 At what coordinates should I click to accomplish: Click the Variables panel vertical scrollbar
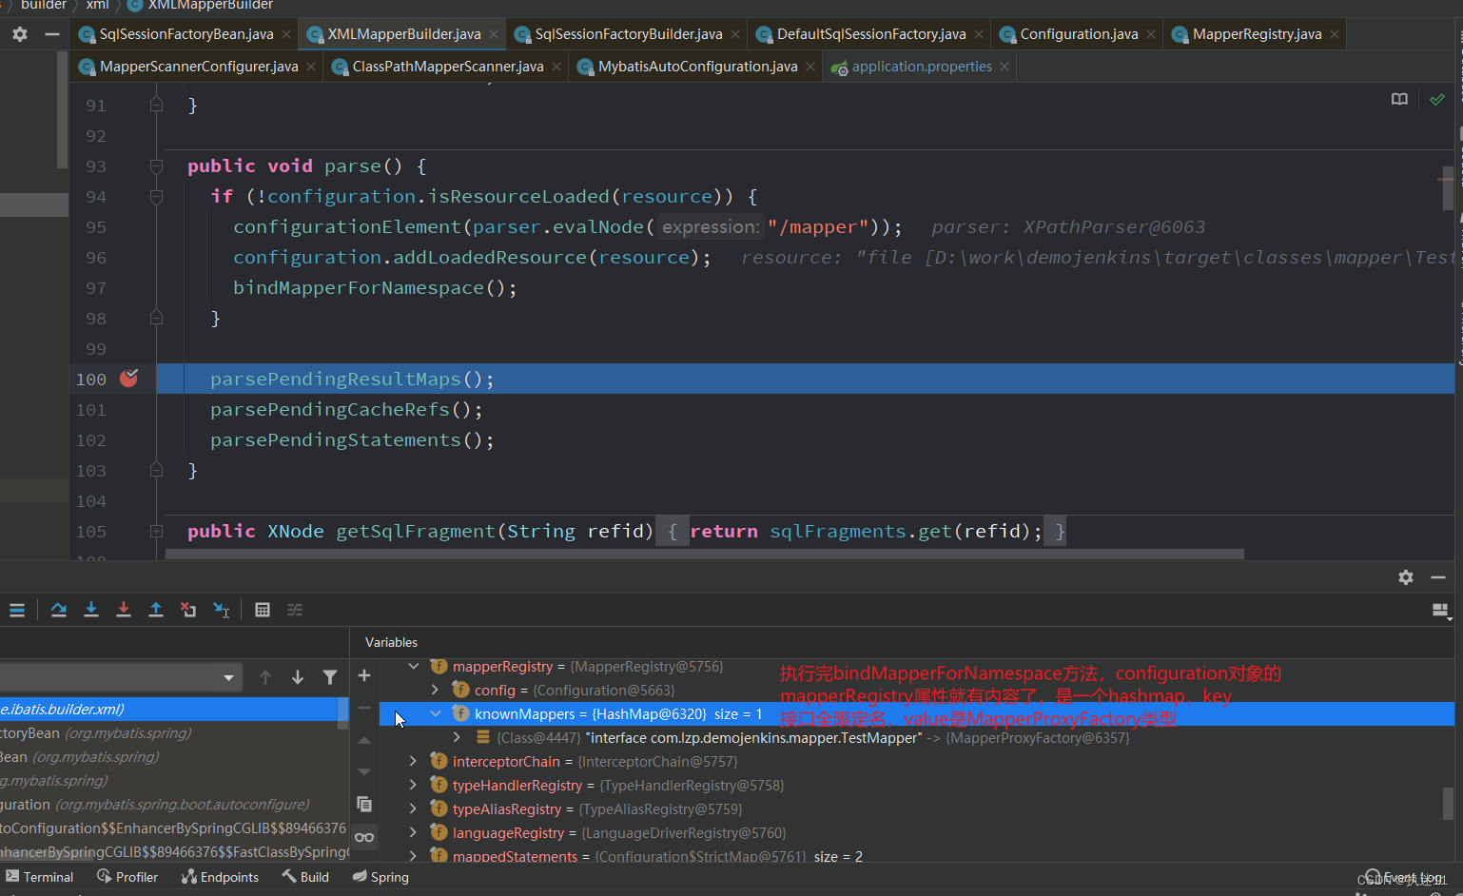pos(1448,804)
